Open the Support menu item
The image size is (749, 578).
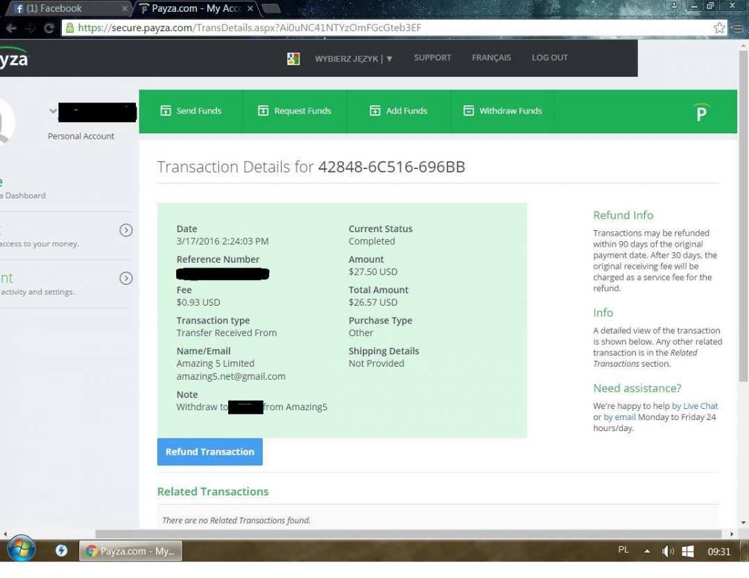click(432, 58)
